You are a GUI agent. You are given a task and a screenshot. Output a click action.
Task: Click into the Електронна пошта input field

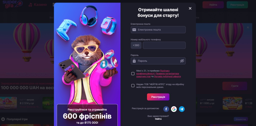tap(158, 30)
